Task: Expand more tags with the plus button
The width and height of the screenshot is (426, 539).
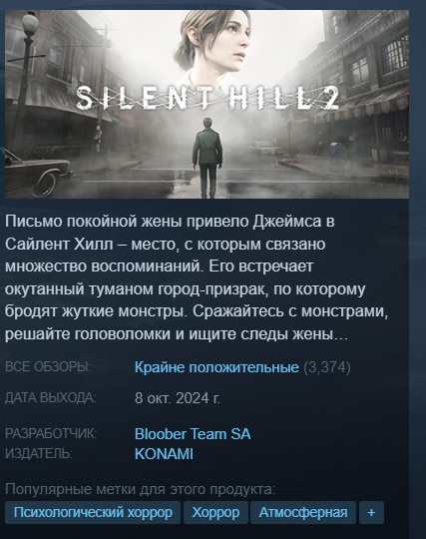Action: point(371,512)
